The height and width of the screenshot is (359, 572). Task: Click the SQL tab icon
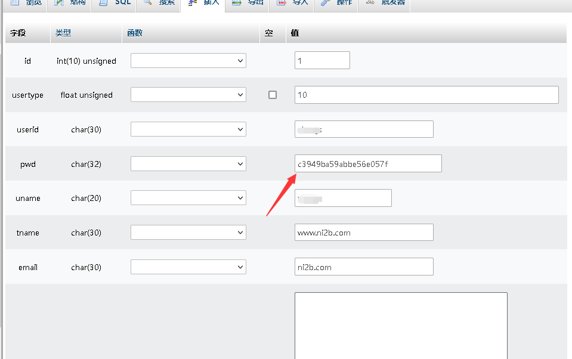click(103, 2)
